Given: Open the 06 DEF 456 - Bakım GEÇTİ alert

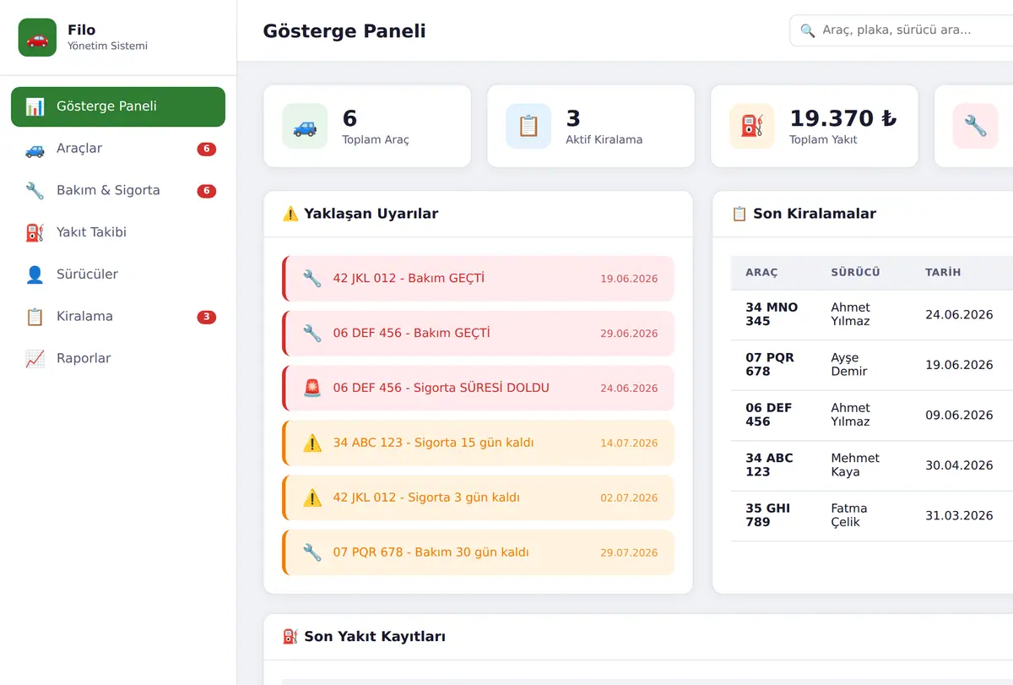Looking at the screenshot, I should (x=479, y=334).
